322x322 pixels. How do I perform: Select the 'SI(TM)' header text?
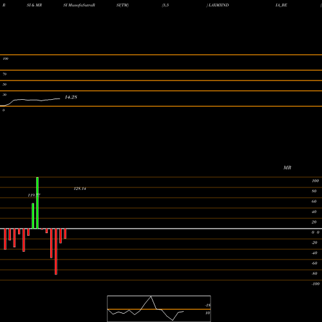[122, 5]
